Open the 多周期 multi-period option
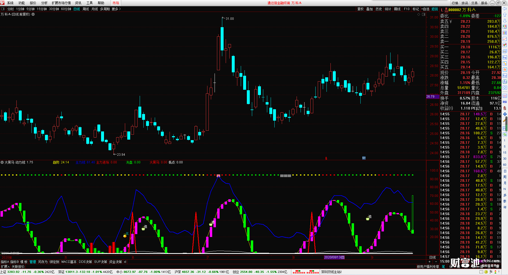Viewport: 508px width, 275px height. (x=105, y=9)
